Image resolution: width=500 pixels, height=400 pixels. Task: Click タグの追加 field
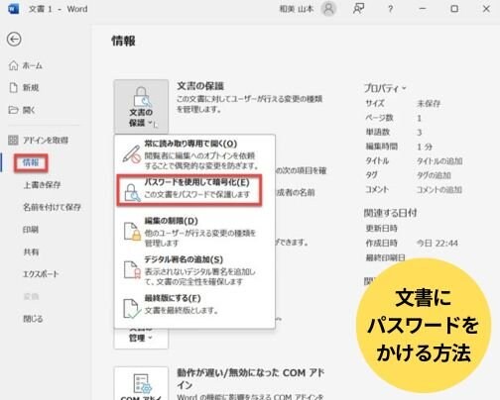[434, 175]
